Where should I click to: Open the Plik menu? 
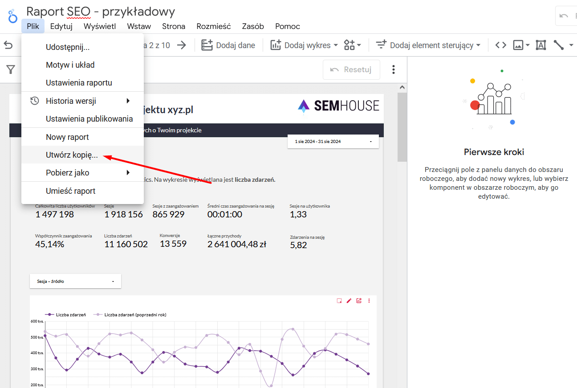(x=33, y=26)
